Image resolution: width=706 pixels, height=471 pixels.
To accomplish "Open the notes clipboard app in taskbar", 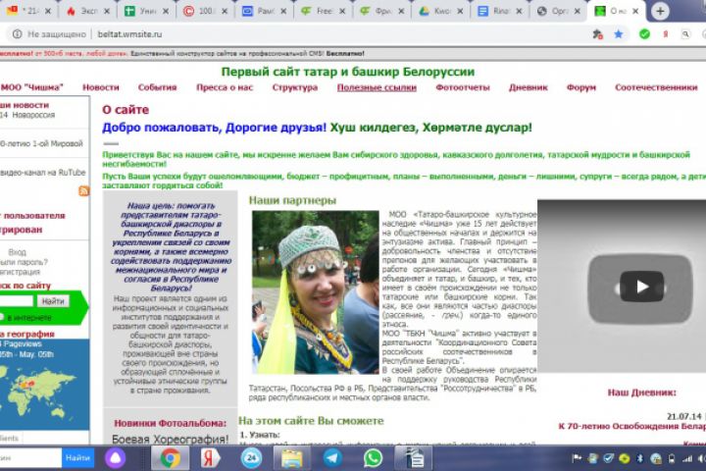I will [414, 458].
